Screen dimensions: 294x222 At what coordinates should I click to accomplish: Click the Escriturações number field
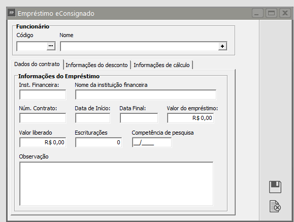99,142
